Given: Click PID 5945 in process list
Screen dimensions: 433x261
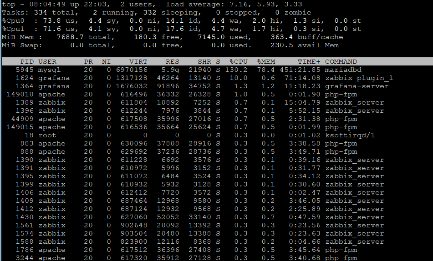Looking at the screenshot, I should [x=25, y=70].
